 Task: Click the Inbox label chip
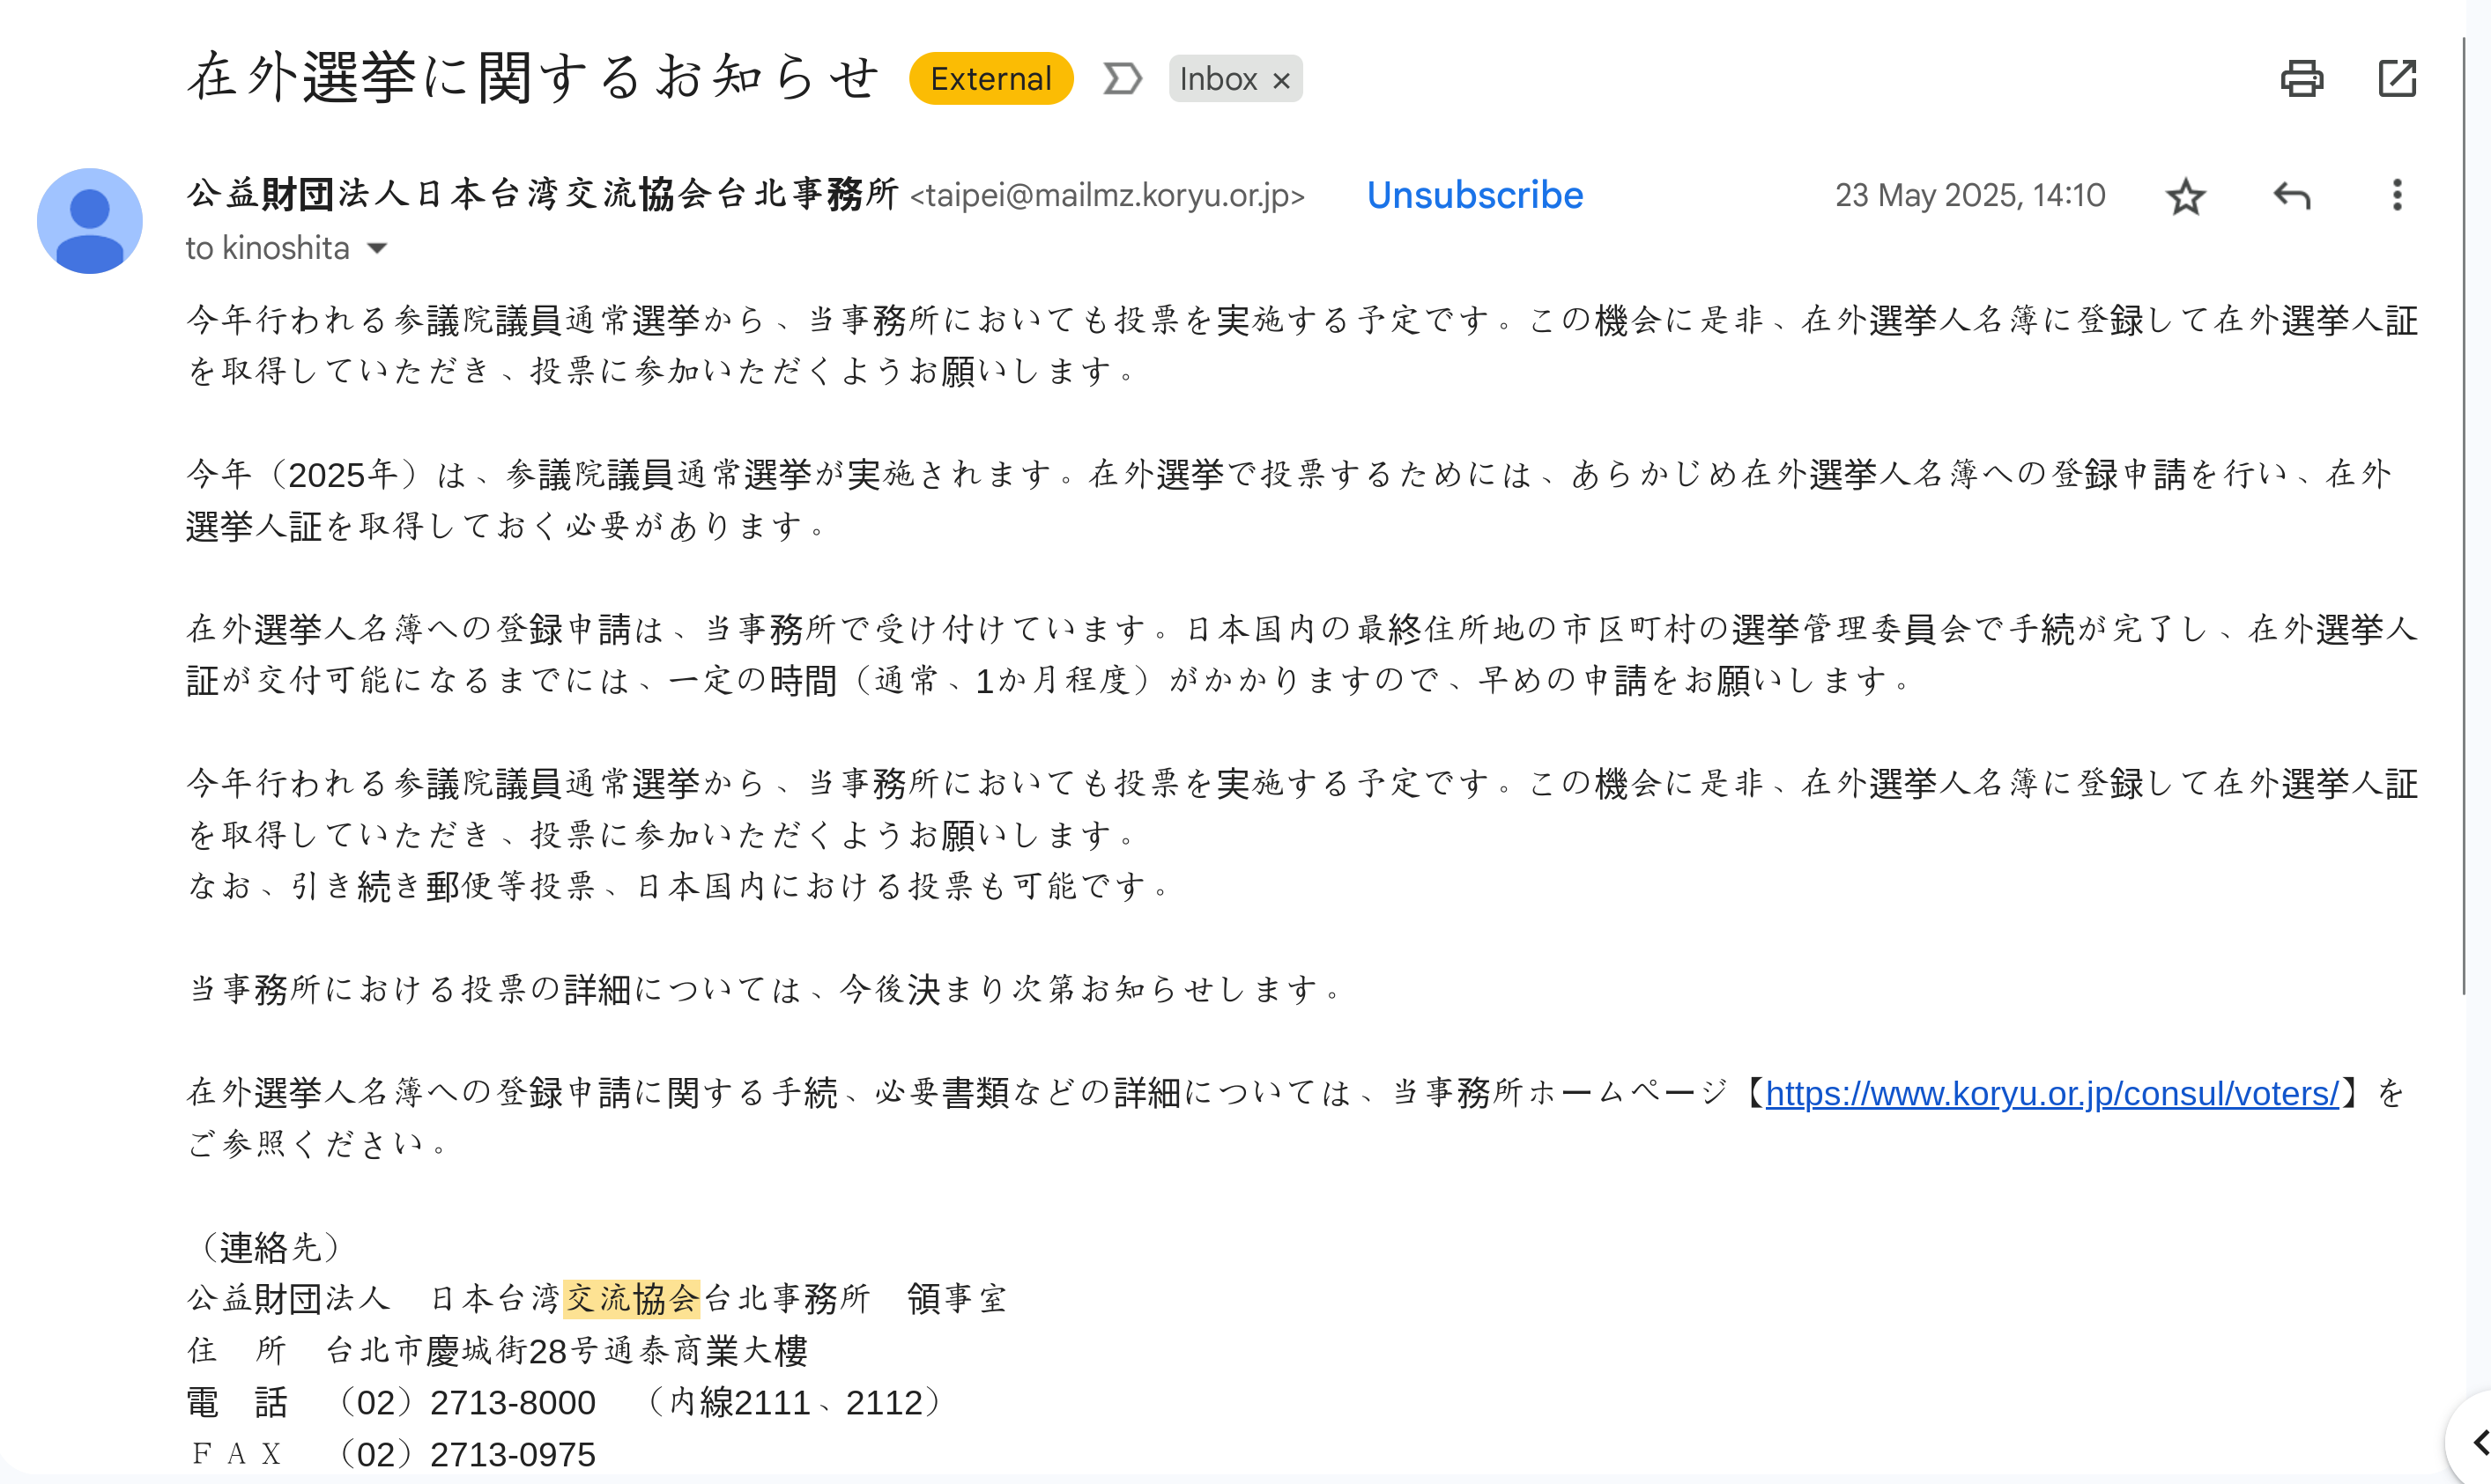[1218, 79]
